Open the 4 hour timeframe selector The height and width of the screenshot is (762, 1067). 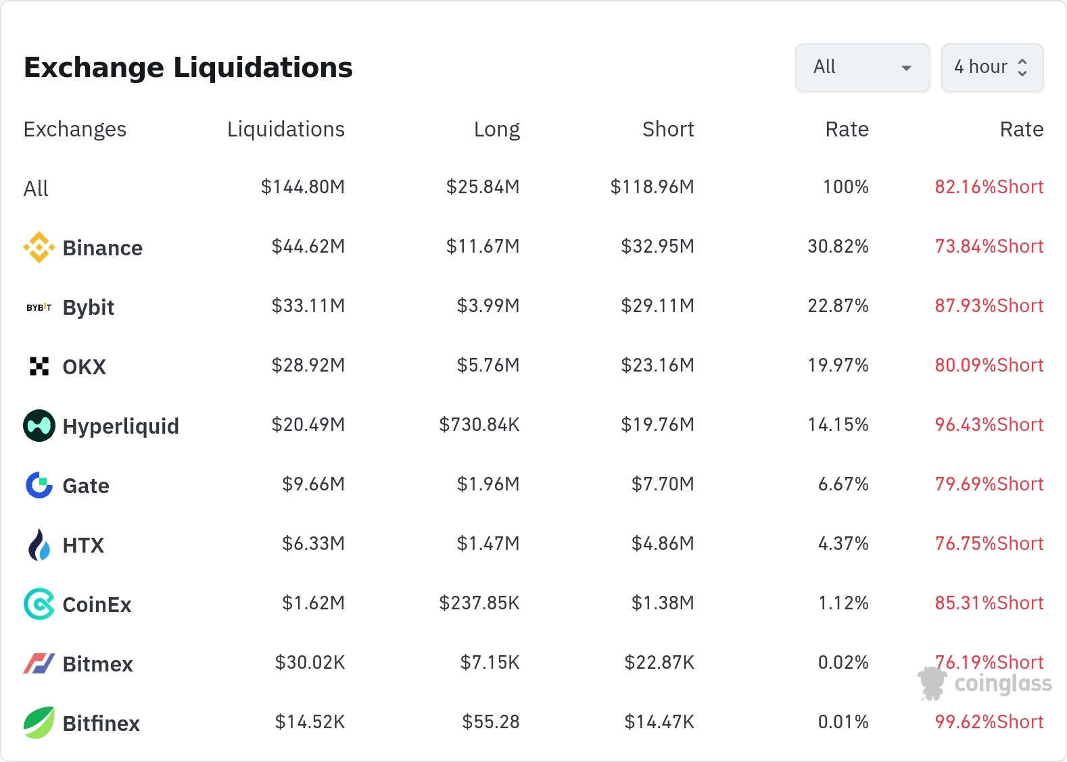pos(992,68)
